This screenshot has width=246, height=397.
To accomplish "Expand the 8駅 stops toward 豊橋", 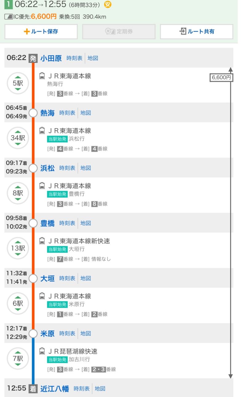I will [18, 193].
